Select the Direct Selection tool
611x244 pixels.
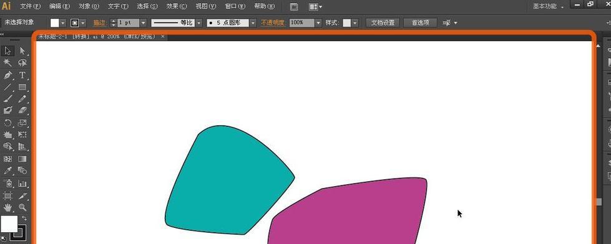coord(22,50)
